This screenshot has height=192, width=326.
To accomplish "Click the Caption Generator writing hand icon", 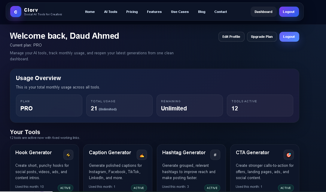I will click(142, 155).
